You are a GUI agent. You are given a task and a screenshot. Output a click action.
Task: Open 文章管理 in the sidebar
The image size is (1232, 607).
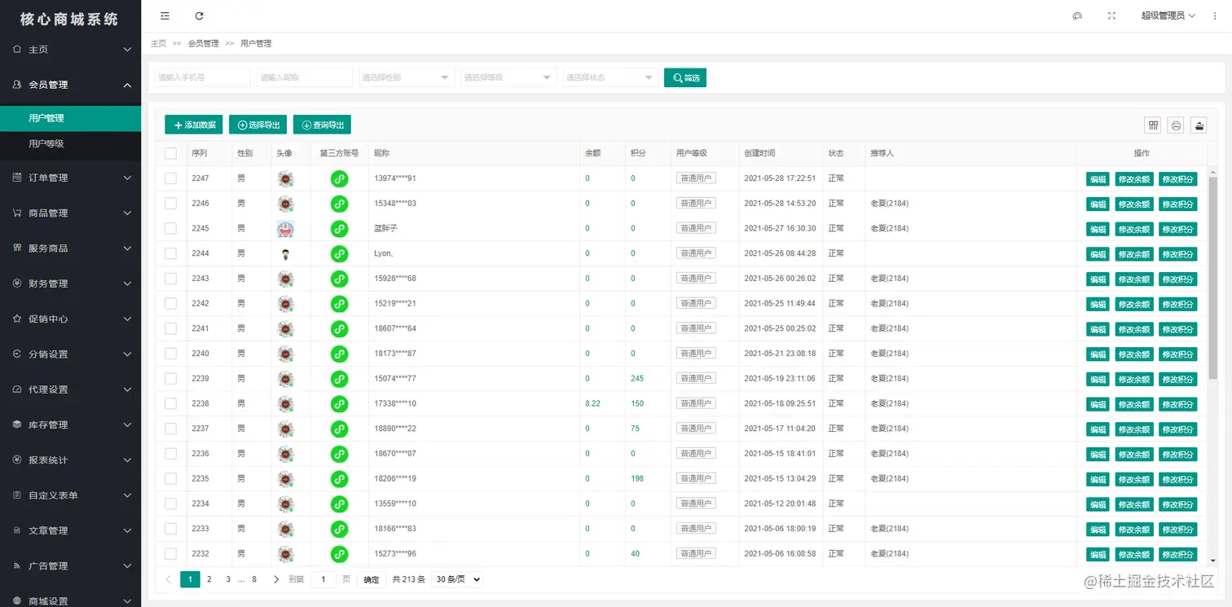70,530
